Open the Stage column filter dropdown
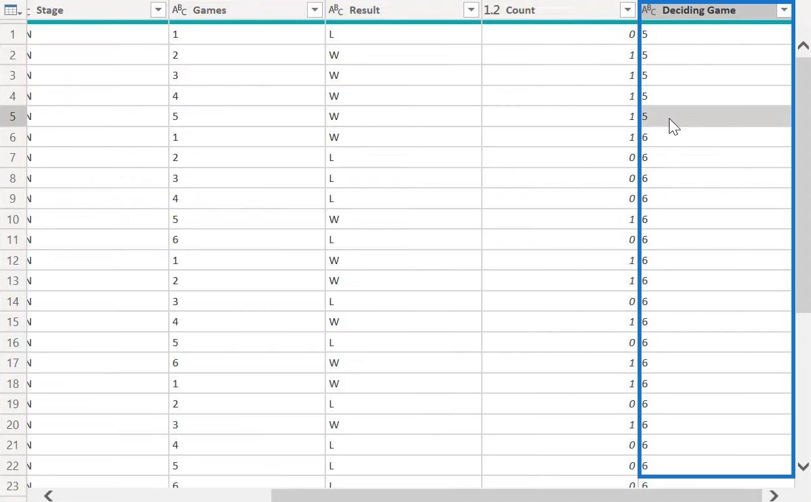The image size is (811, 502). 158,10
